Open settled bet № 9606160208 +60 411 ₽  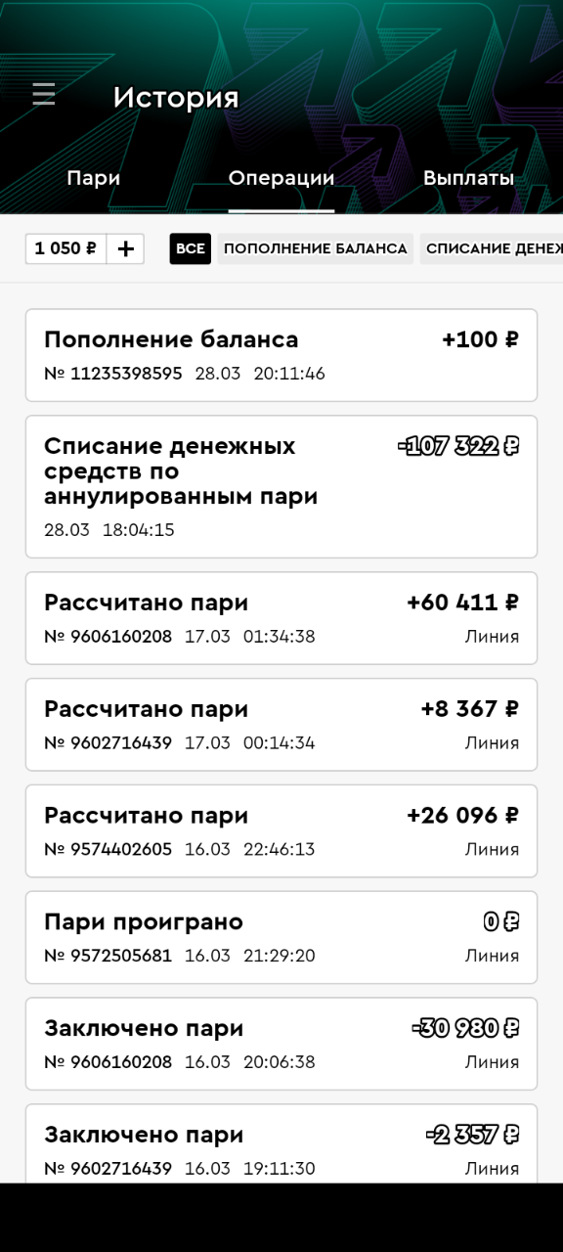tap(281, 618)
